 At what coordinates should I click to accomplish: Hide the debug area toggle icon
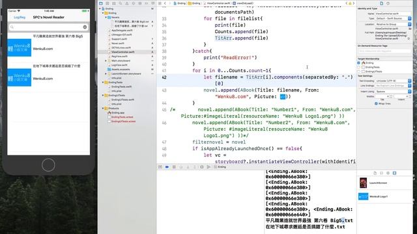160,167
